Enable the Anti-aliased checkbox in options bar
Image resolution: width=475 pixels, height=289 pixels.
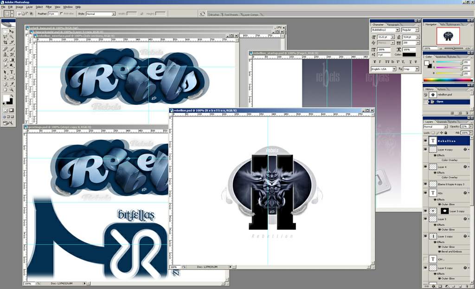(x=62, y=13)
